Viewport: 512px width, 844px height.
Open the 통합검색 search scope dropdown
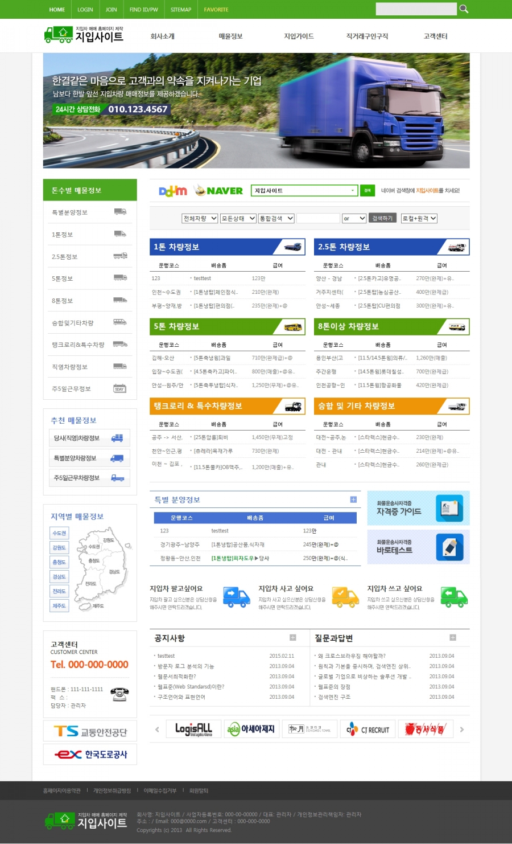click(x=276, y=218)
